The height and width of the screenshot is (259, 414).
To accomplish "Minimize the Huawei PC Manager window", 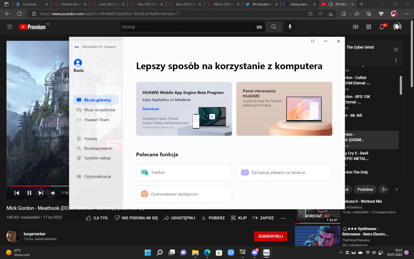I will [326, 41].
